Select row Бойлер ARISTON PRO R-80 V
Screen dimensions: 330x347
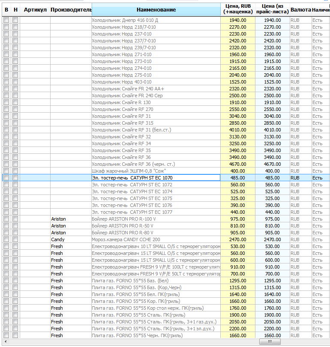coord(166,233)
